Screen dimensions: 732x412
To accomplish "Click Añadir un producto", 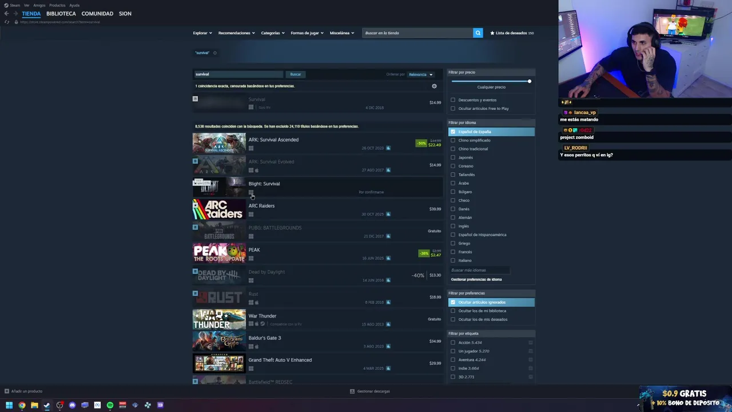I will click(26, 391).
